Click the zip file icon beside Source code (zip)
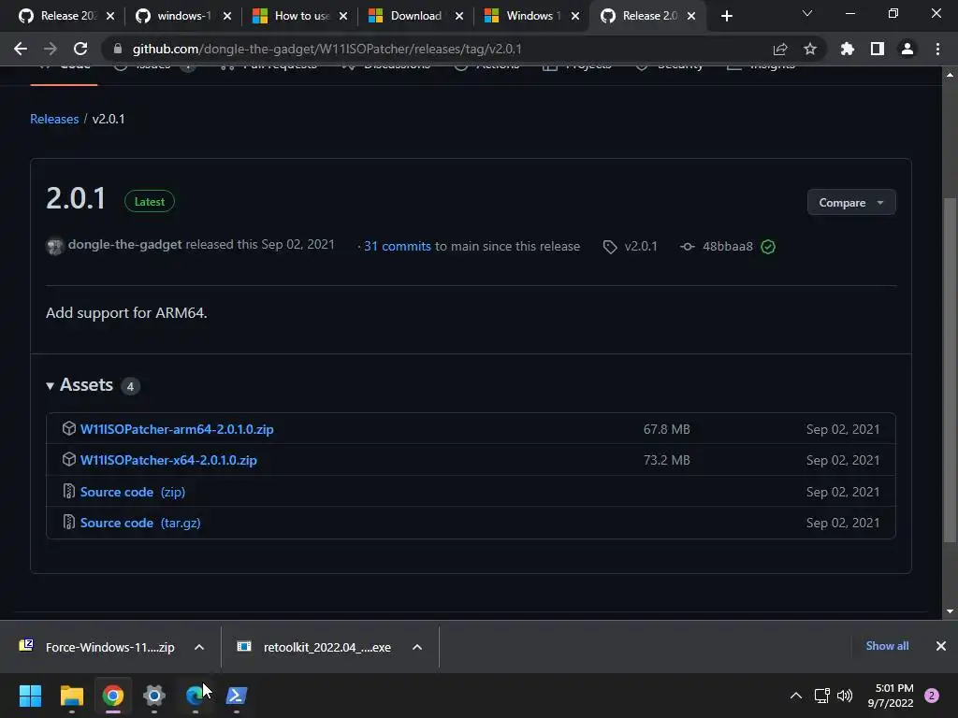The height and width of the screenshot is (718, 958). tap(69, 491)
